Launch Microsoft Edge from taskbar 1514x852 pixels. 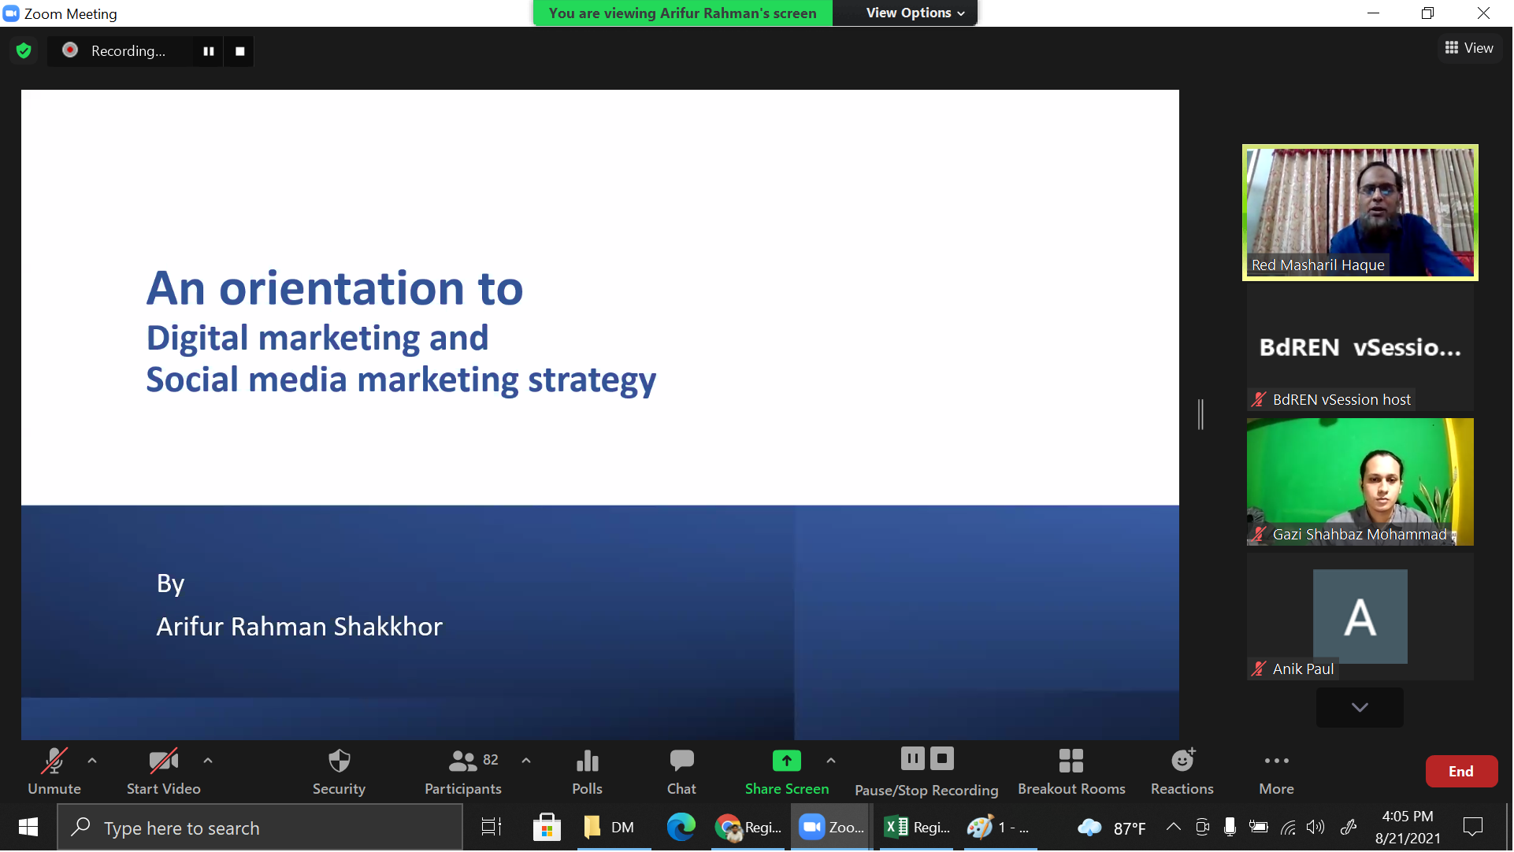681,828
